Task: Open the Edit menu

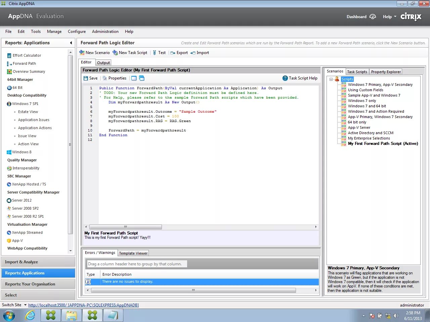Action: coord(21,32)
